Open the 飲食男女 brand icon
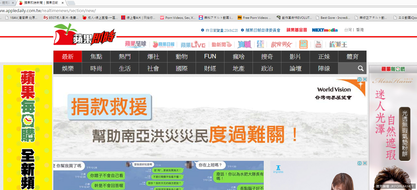 point(281,44)
